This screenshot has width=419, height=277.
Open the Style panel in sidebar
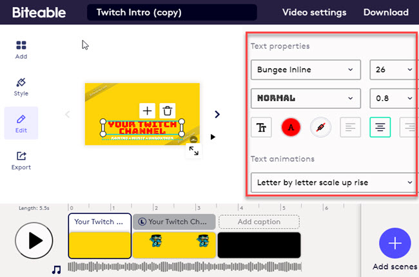pos(21,87)
